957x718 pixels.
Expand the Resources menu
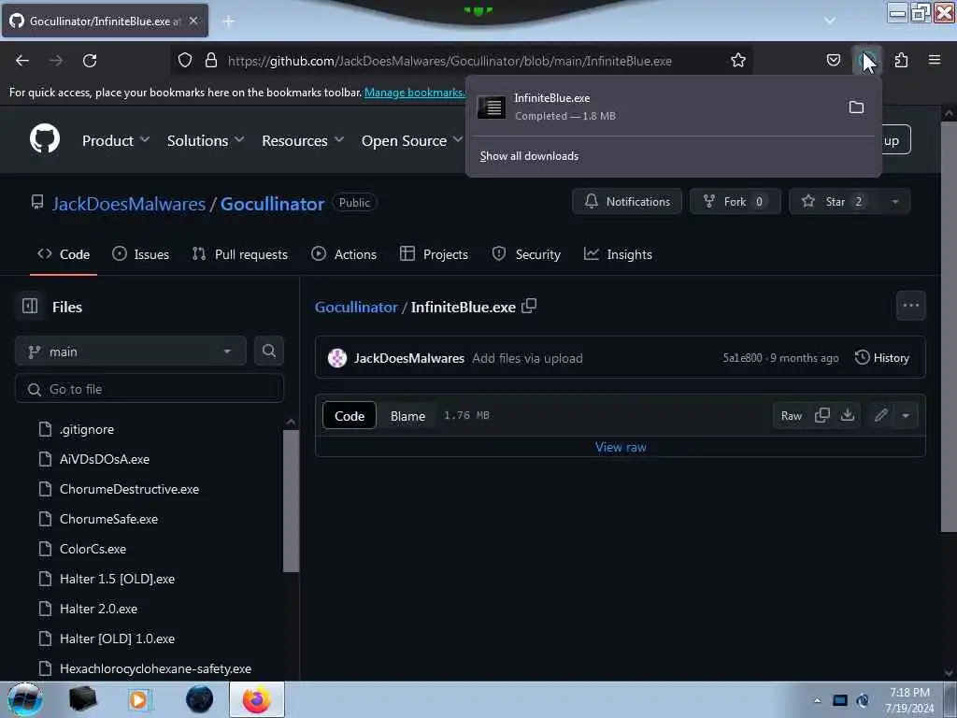pyautogui.click(x=303, y=140)
